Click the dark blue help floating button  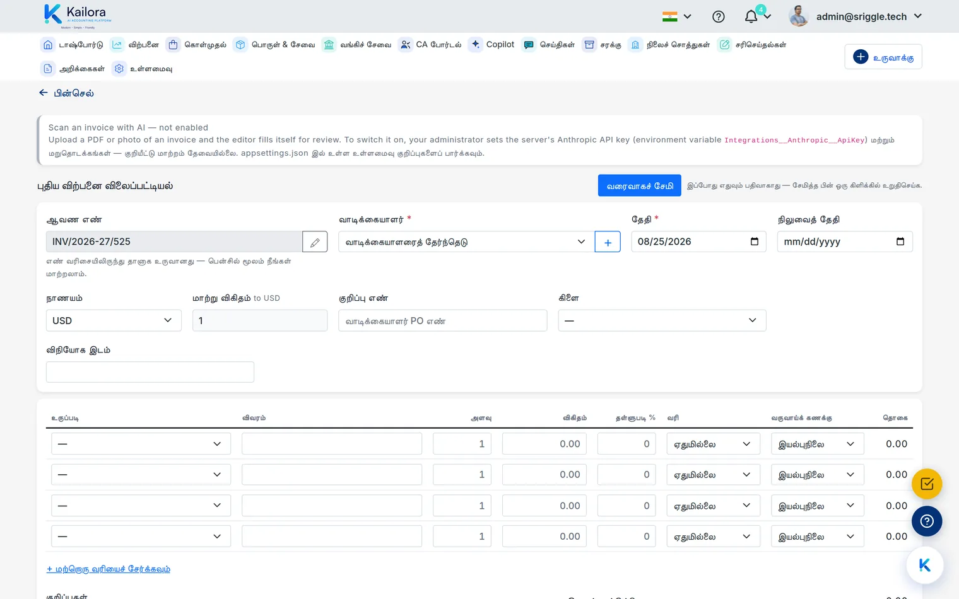(927, 521)
